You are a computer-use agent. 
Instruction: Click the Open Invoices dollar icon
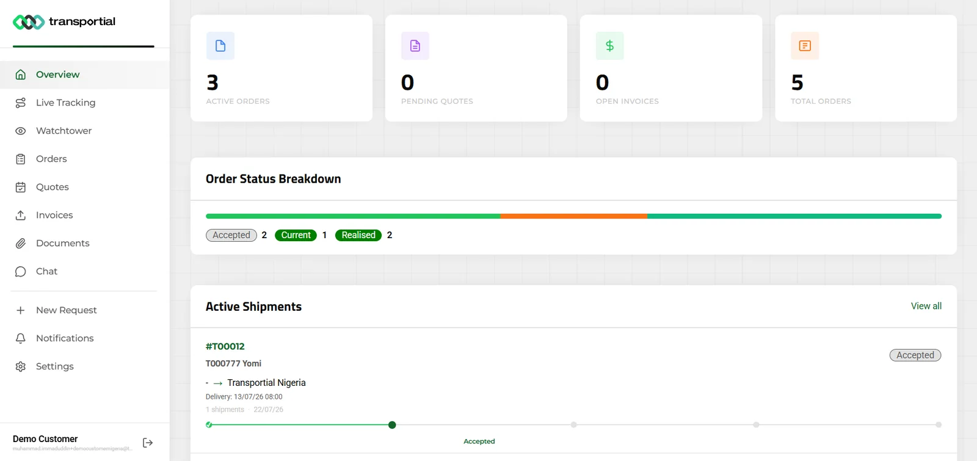coord(609,46)
